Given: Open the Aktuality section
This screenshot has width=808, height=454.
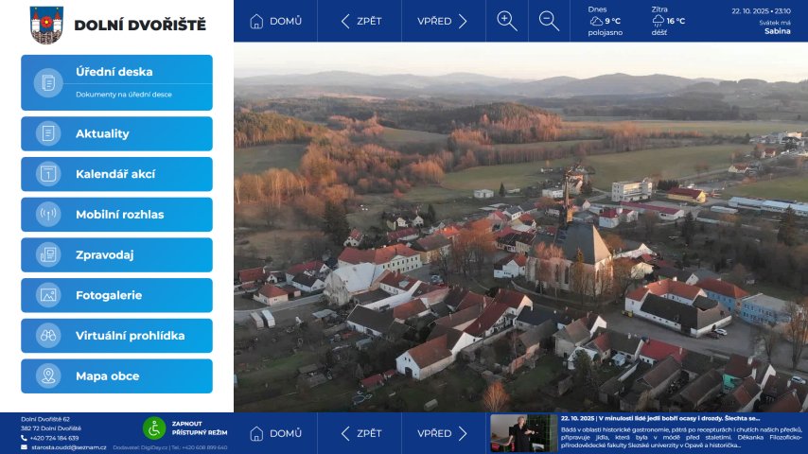Looking at the screenshot, I should (116, 134).
